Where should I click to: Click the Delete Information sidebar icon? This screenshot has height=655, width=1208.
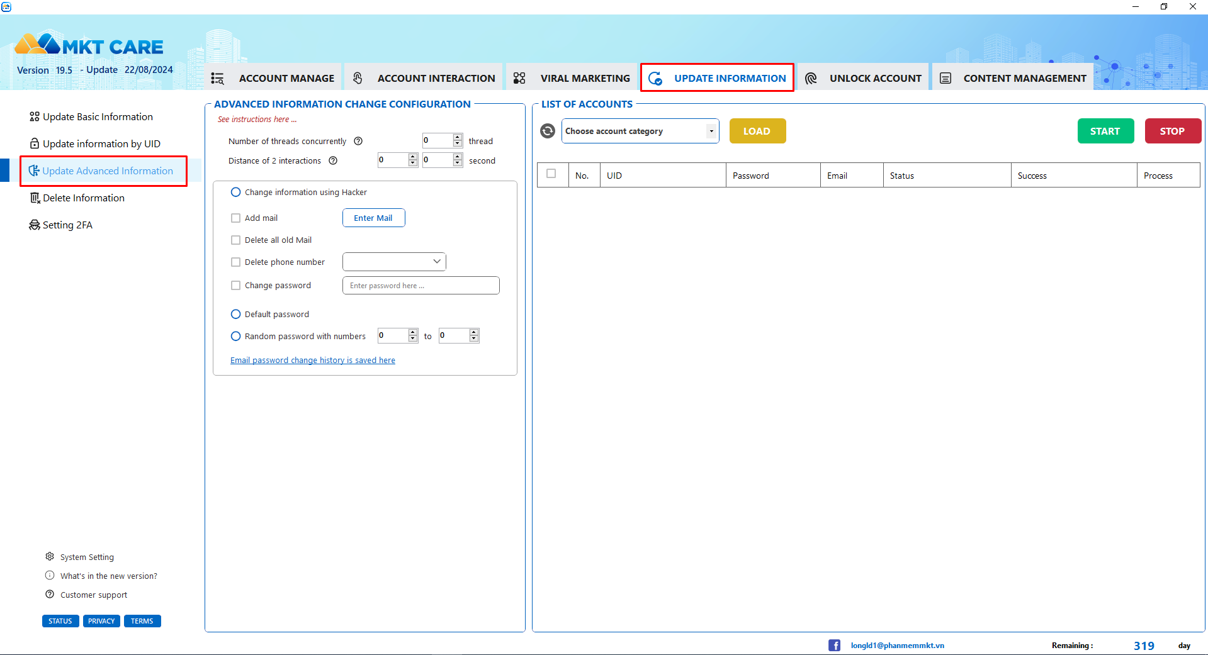35,198
